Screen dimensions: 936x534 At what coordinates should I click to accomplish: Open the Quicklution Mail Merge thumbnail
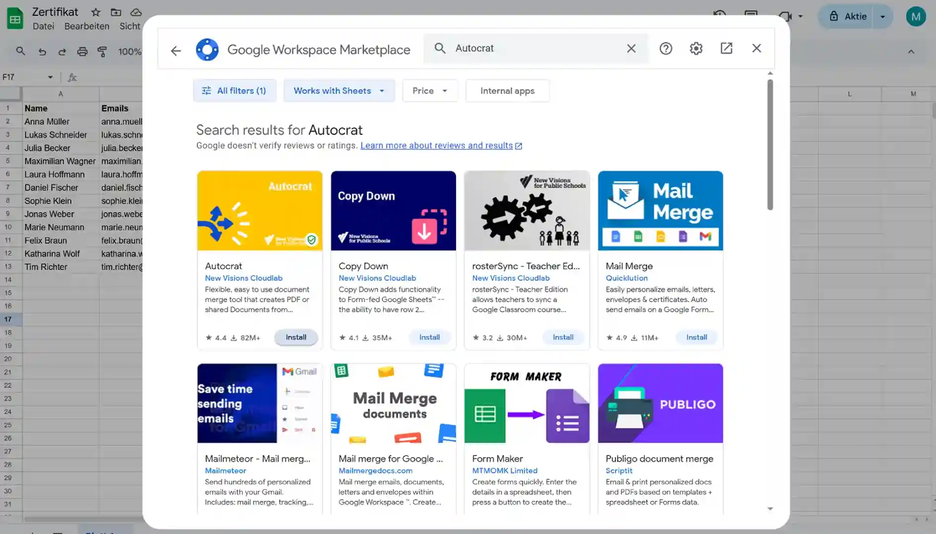tap(660, 211)
